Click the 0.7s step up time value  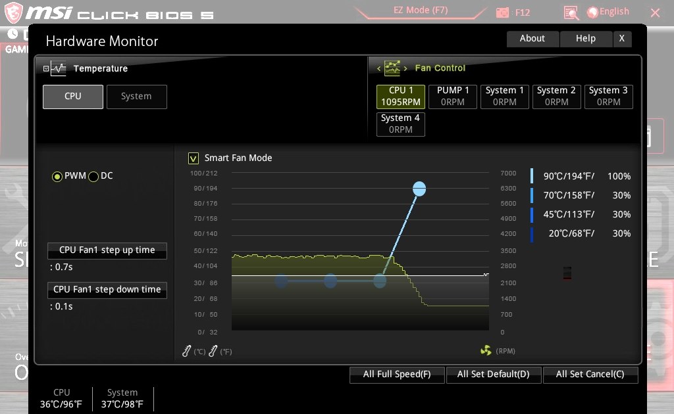(61, 267)
